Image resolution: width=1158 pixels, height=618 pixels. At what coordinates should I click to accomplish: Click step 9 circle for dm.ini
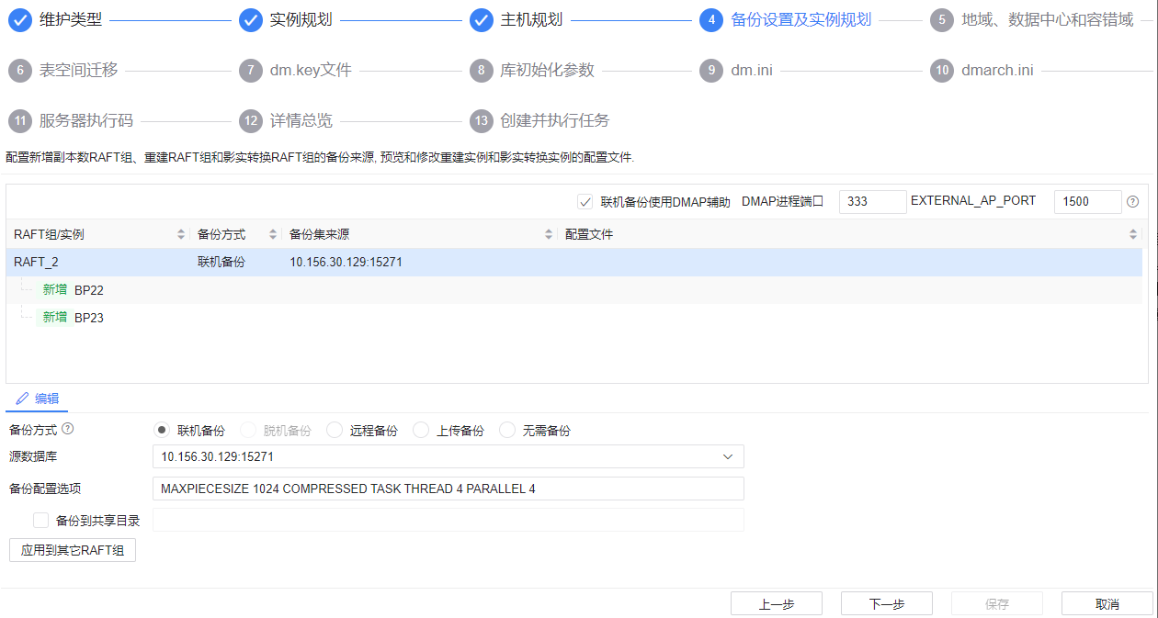(x=711, y=71)
